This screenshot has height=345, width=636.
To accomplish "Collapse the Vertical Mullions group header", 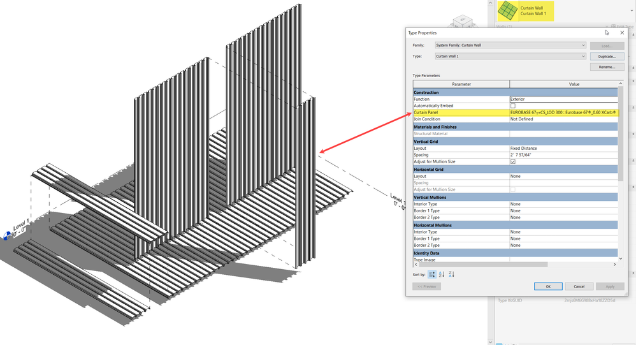I will coord(515,197).
